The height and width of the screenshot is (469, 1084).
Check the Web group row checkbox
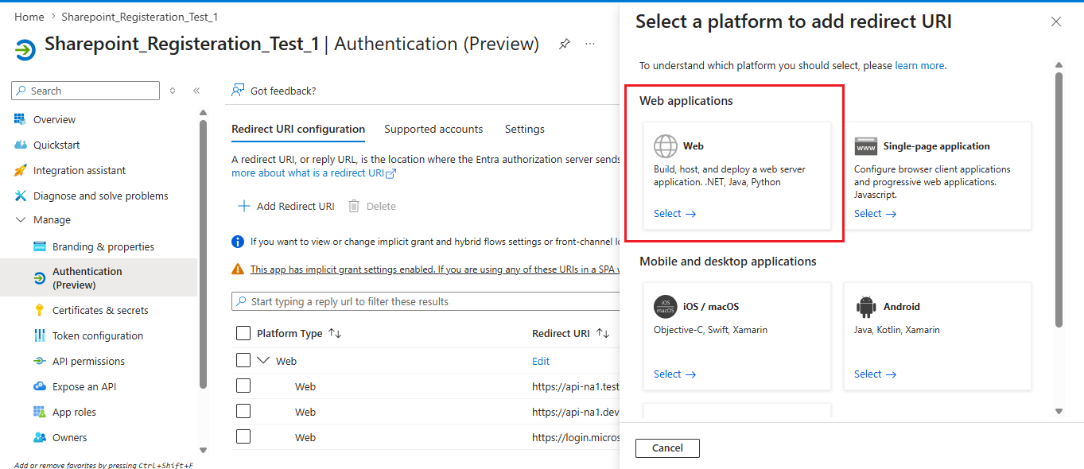point(243,360)
